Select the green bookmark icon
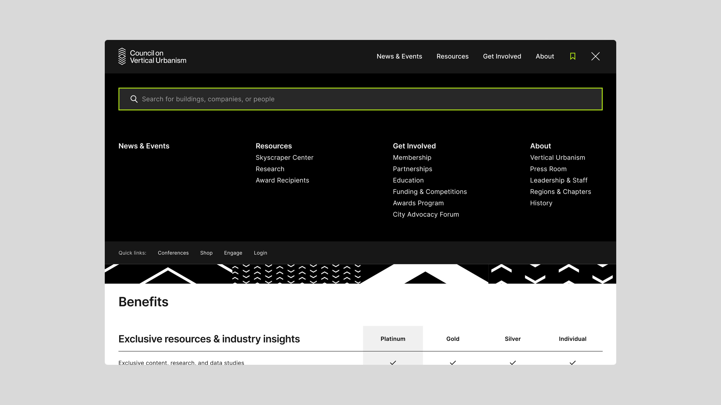 pyautogui.click(x=573, y=56)
